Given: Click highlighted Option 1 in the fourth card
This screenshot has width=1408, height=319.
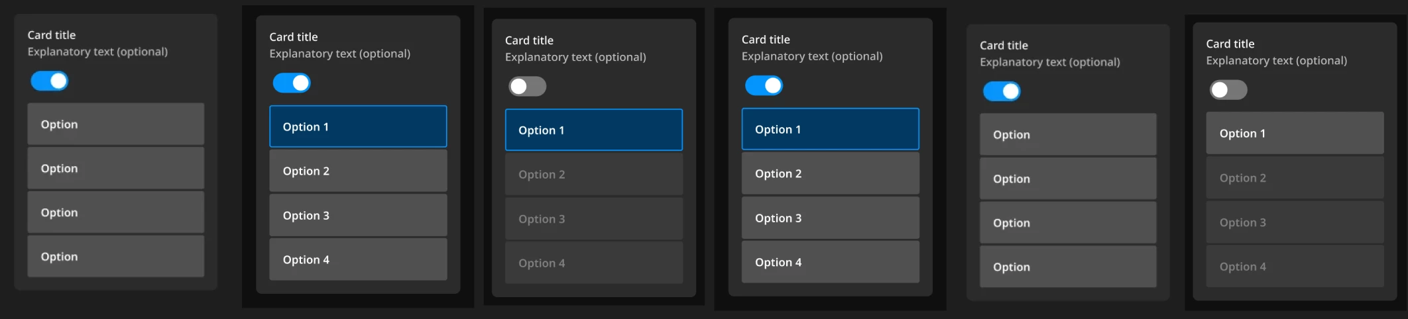Looking at the screenshot, I should [x=831, y=129].
